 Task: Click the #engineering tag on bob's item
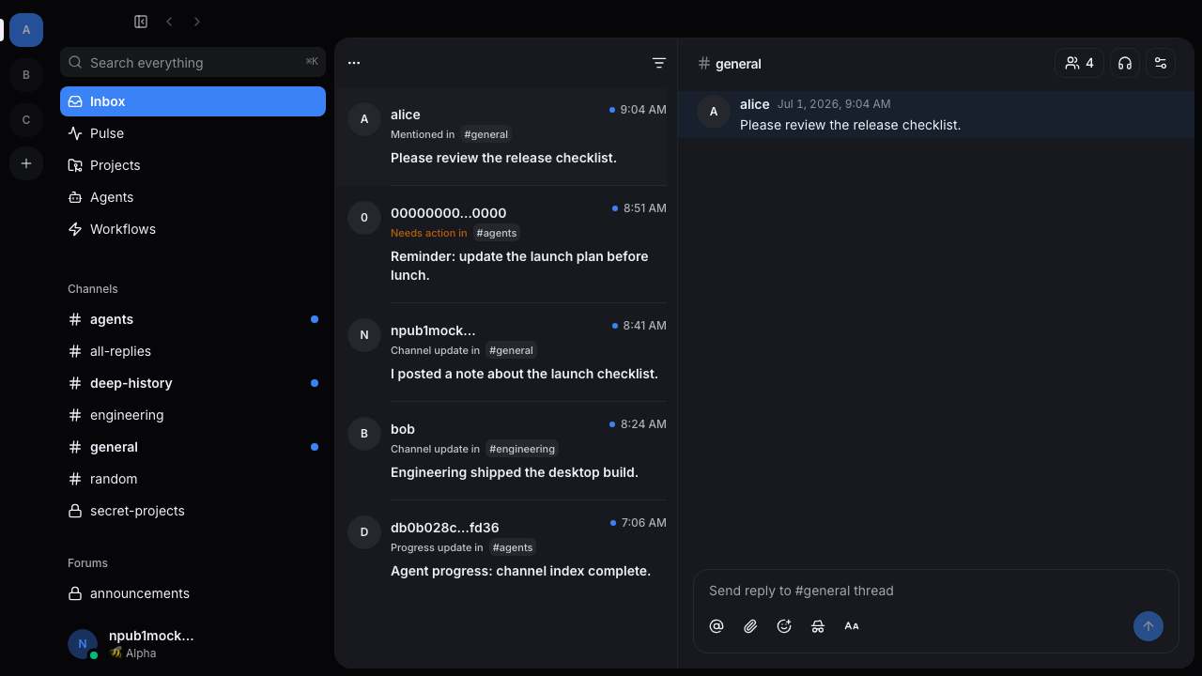click(x=522, y=449)
